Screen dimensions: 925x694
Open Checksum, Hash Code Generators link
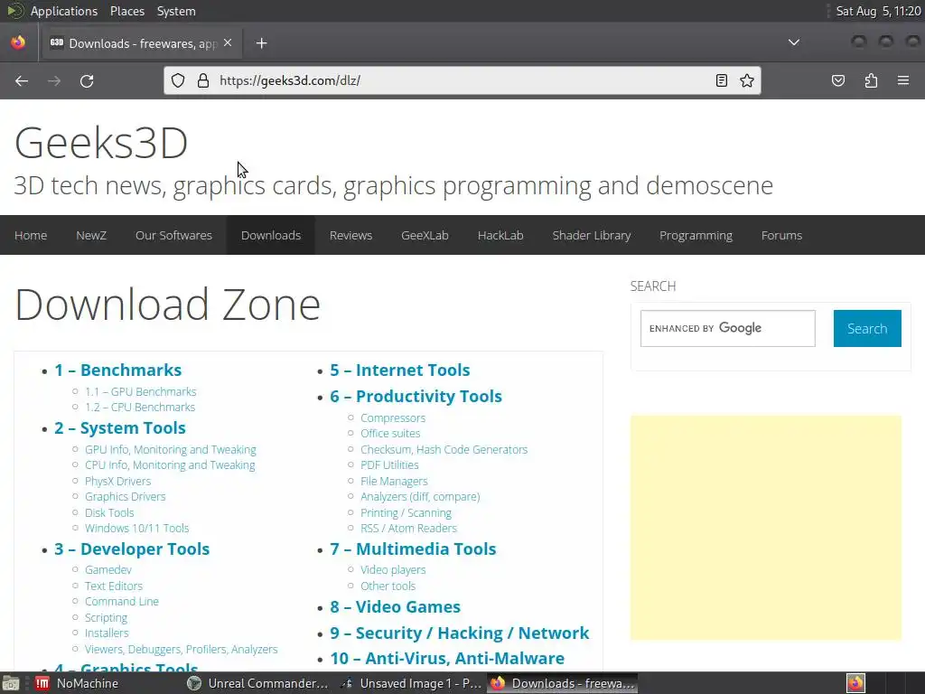(444, 450)
